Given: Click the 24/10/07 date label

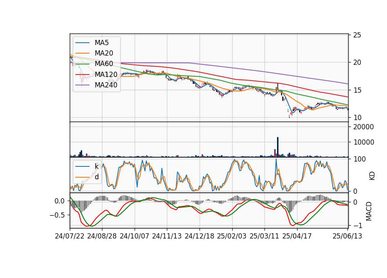Looking at the screenshot, I should pyautogui.click(x=135, y=236).
